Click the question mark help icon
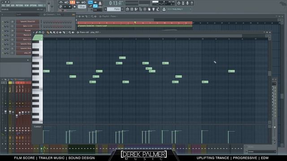 point(191,3)
